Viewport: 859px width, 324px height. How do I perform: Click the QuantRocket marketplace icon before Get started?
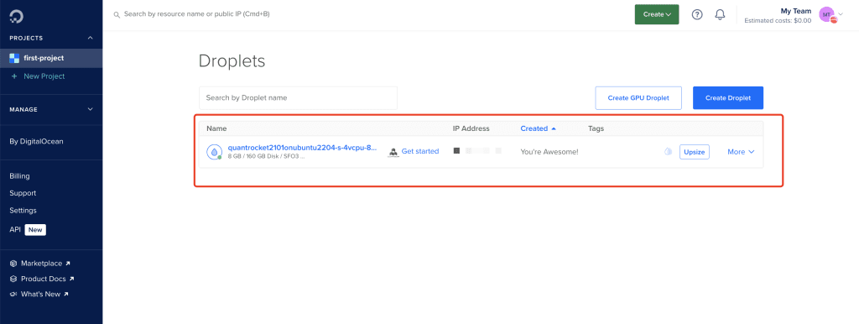pyautogui.click(x=393, y=152)
